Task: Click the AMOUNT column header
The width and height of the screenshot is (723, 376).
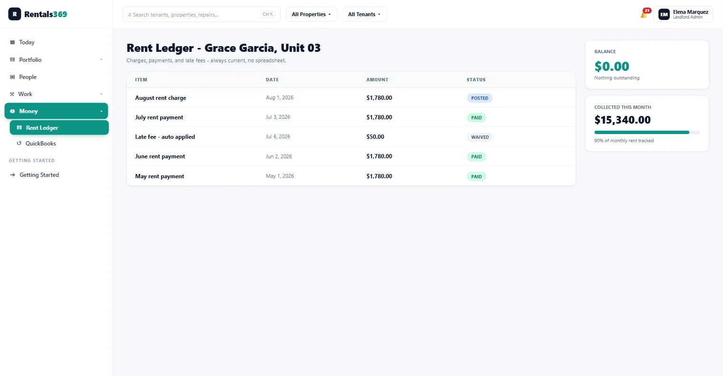Action: 377,80
